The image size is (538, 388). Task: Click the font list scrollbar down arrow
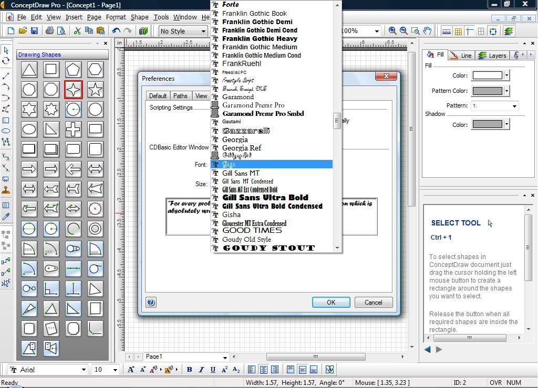(x=337, y=247)
